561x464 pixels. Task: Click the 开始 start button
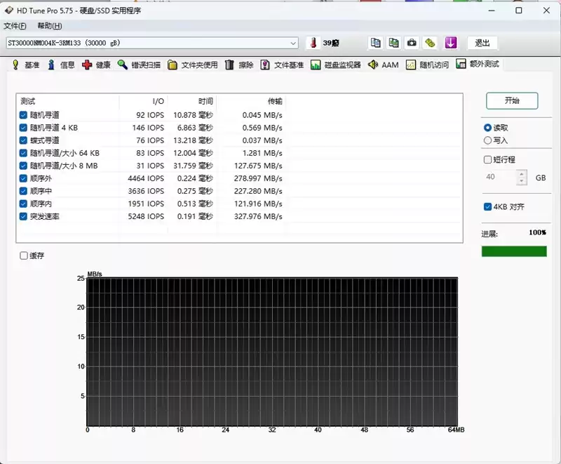pos(512,100)
